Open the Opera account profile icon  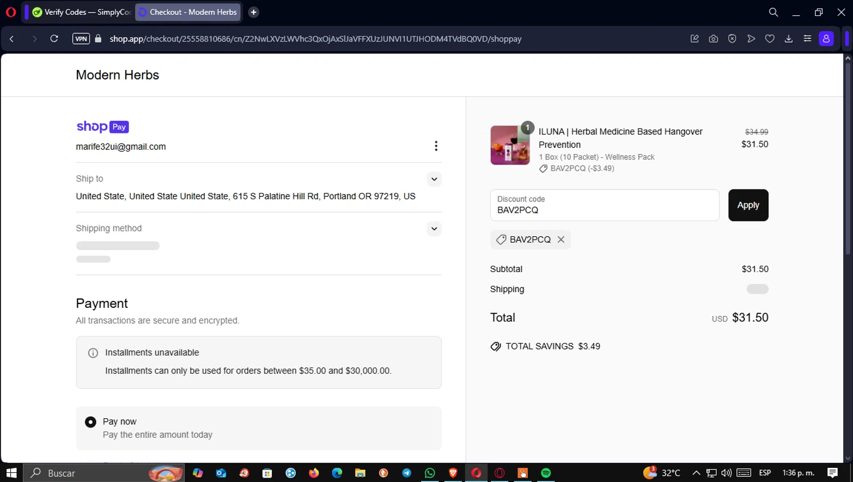point(826,39)
